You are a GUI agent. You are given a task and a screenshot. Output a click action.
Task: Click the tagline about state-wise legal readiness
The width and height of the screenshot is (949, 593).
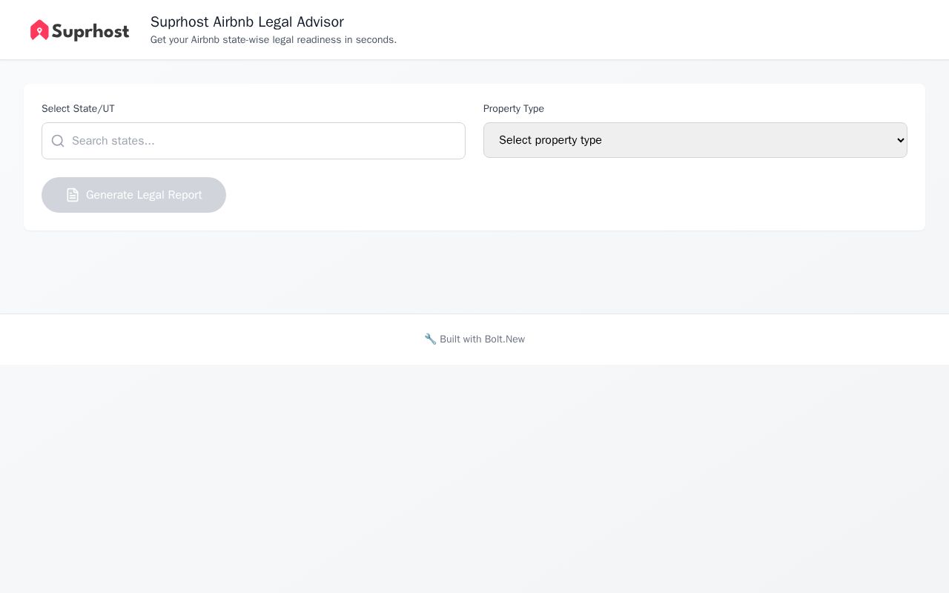tap(274, 40)
